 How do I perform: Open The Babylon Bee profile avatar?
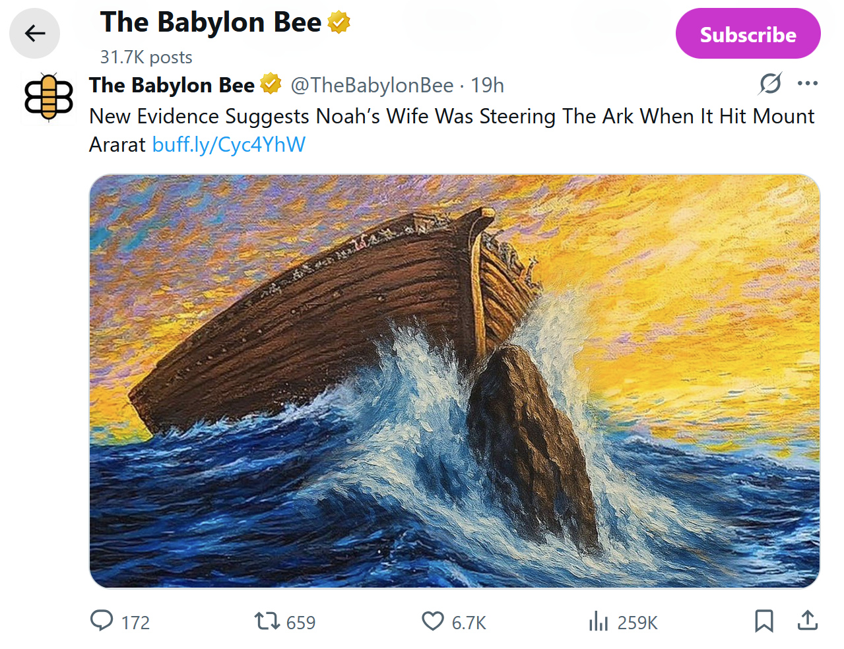point(48,98)
